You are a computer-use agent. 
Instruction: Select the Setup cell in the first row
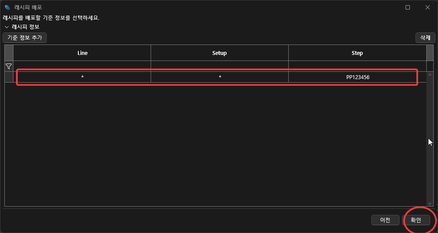tap(219, 77)
